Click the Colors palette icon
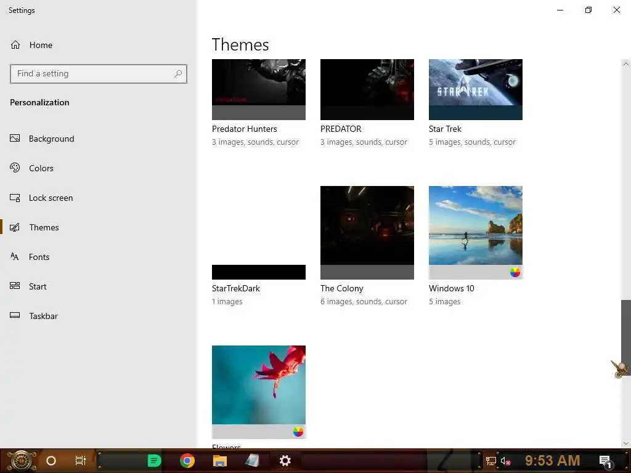 pyautogui.click(x=15, y=168)
